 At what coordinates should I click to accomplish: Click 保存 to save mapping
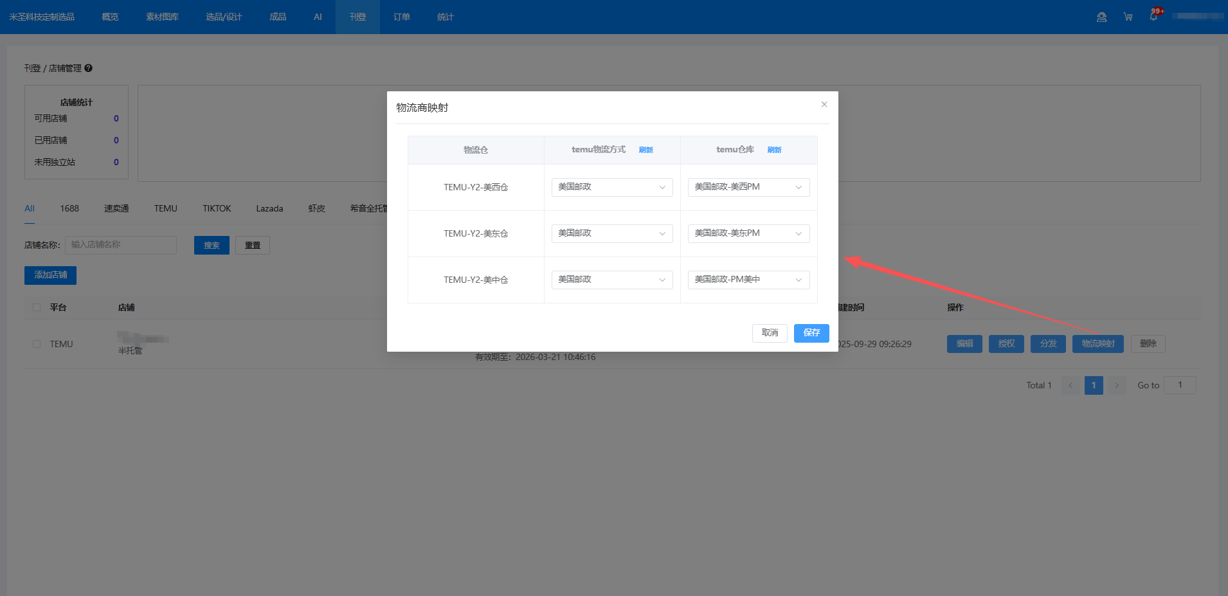tap(811, 333)
